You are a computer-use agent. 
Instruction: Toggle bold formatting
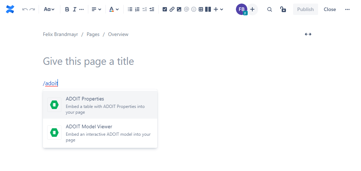(x=67, y=9)
